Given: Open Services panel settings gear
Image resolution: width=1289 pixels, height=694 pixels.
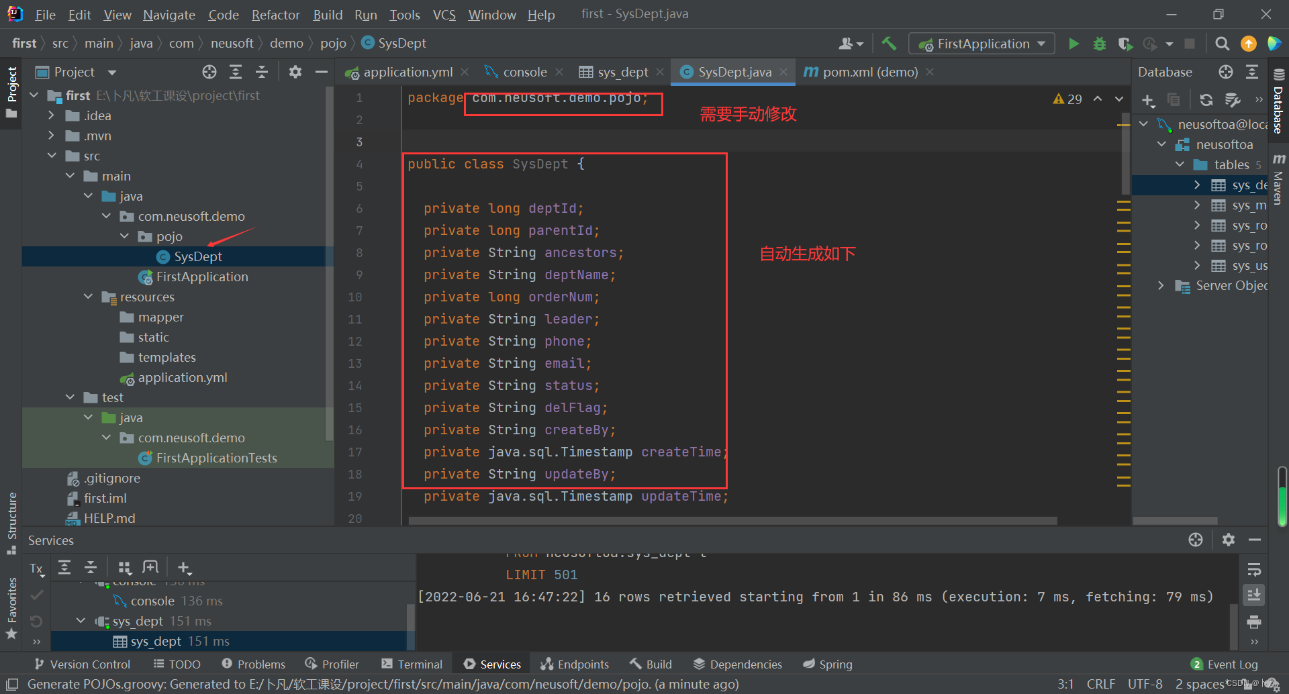Looking at the screenshot, I should click(x=1229, y=540).
